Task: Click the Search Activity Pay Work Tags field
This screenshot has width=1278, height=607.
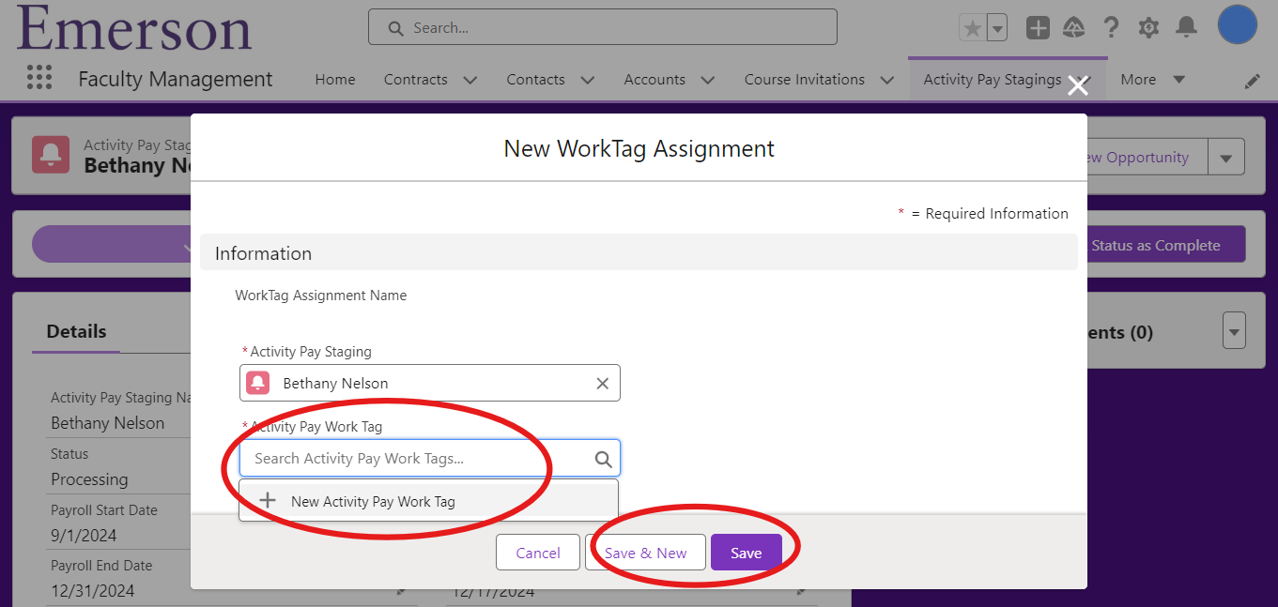Action: point(430,458)
